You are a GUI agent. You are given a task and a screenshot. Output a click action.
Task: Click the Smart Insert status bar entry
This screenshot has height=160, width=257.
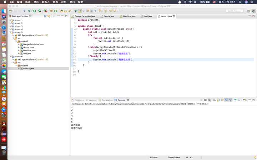point(174,158)
